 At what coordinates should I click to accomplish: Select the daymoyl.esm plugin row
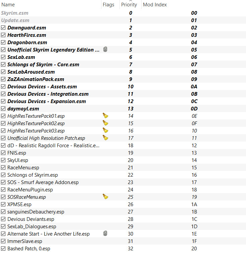pos(23,109)
